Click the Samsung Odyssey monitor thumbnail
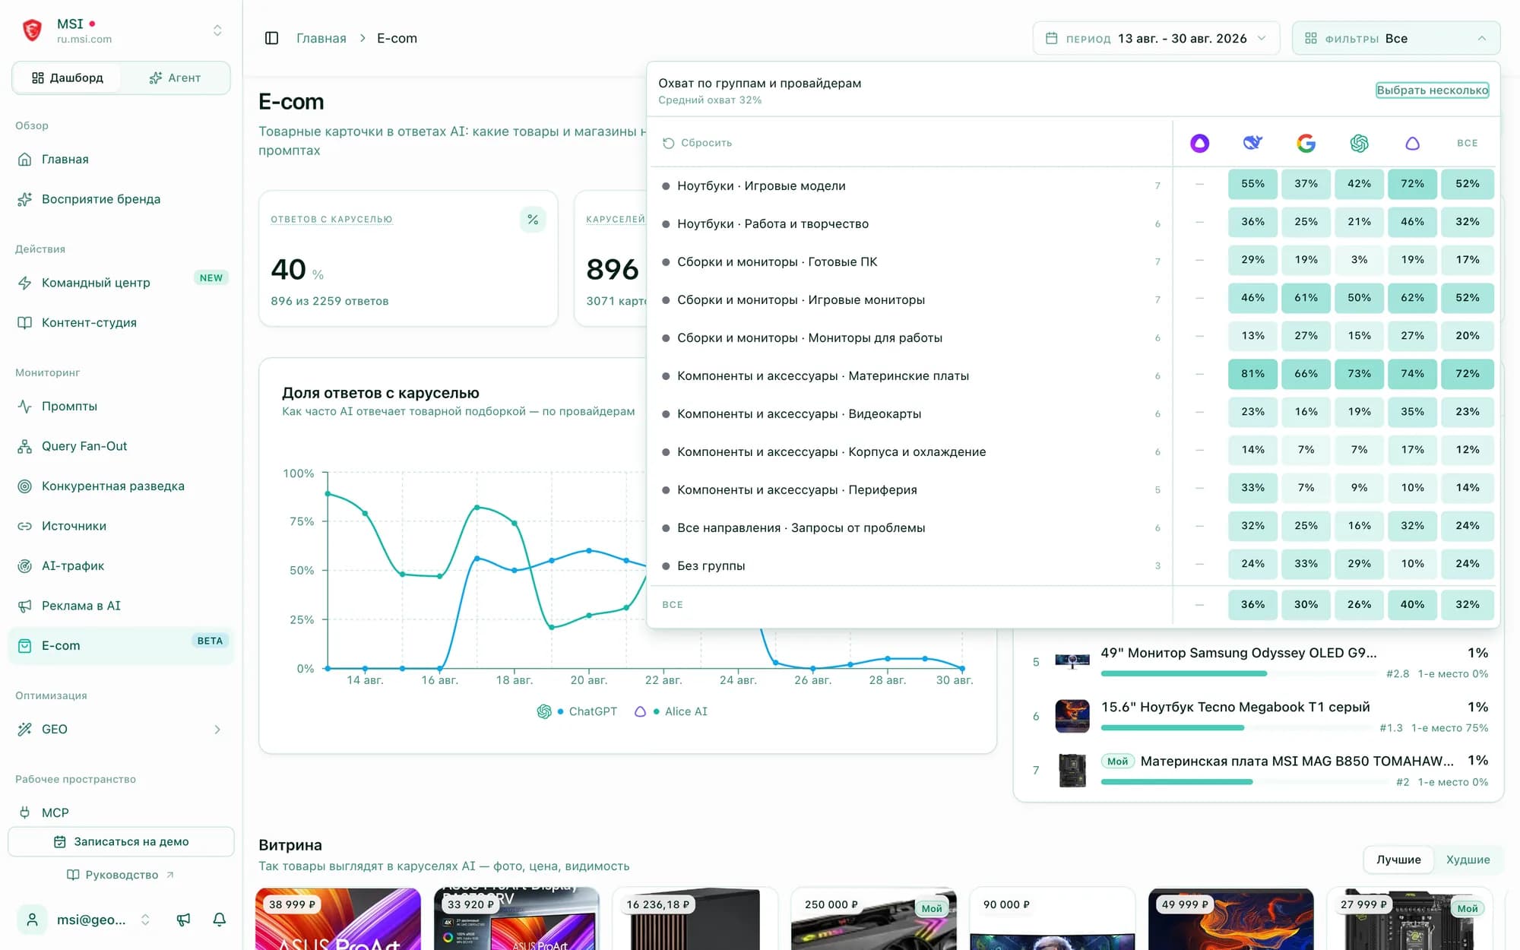The height and width of the screenshot is (950, 1520). 1072,661
